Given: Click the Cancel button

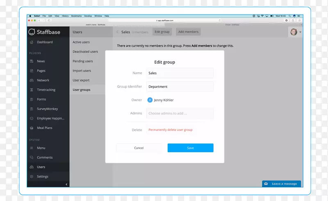Looking at the screenshot, I should [139, 148].
